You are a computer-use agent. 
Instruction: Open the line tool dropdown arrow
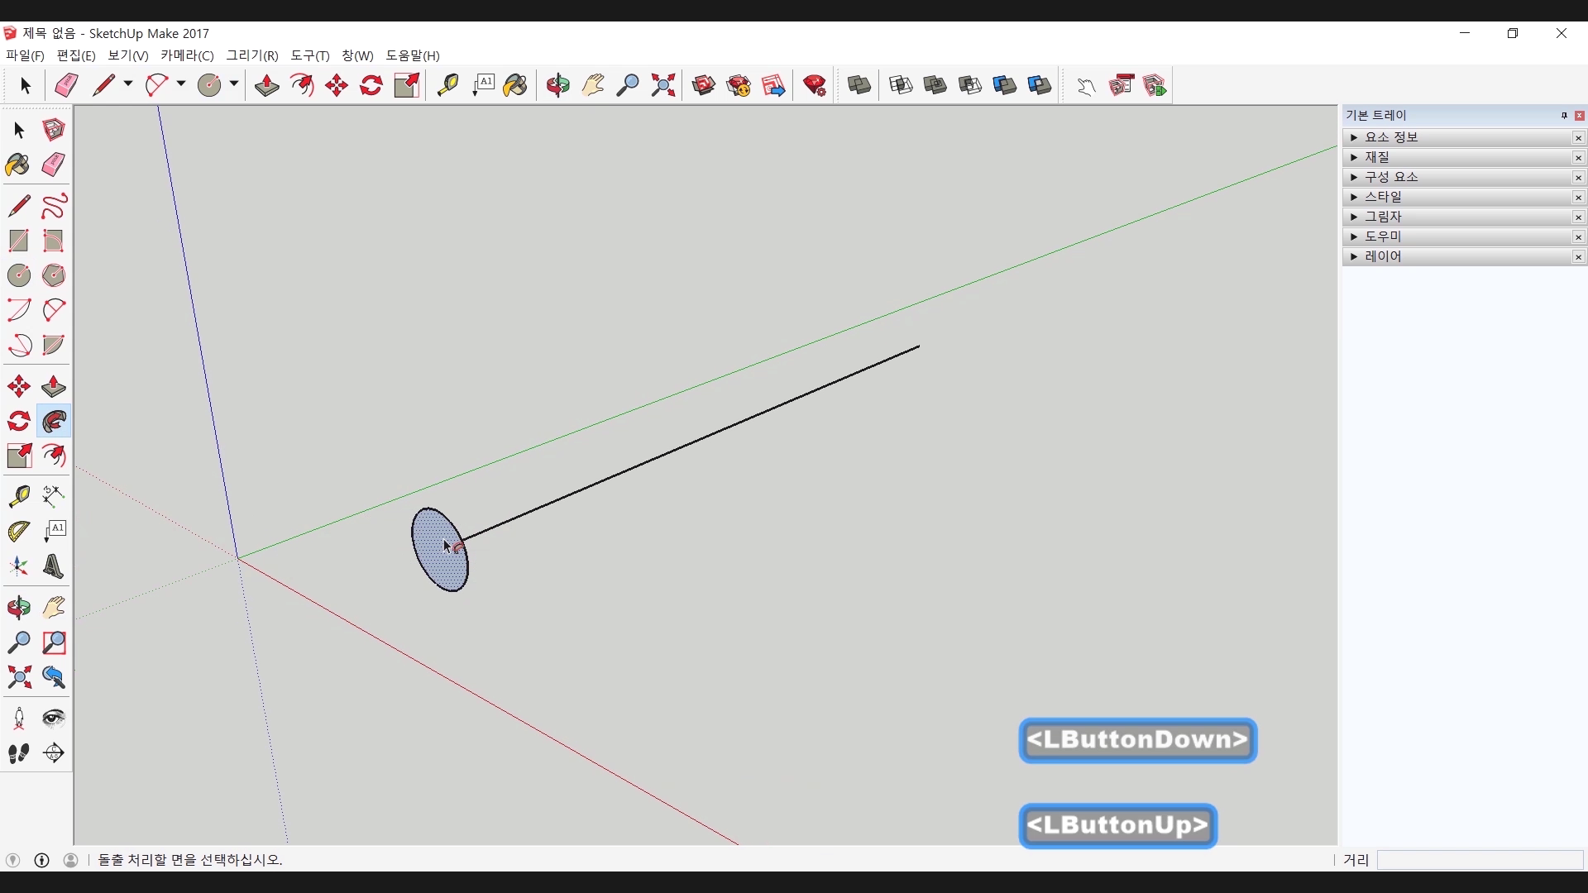coord(128,84)
